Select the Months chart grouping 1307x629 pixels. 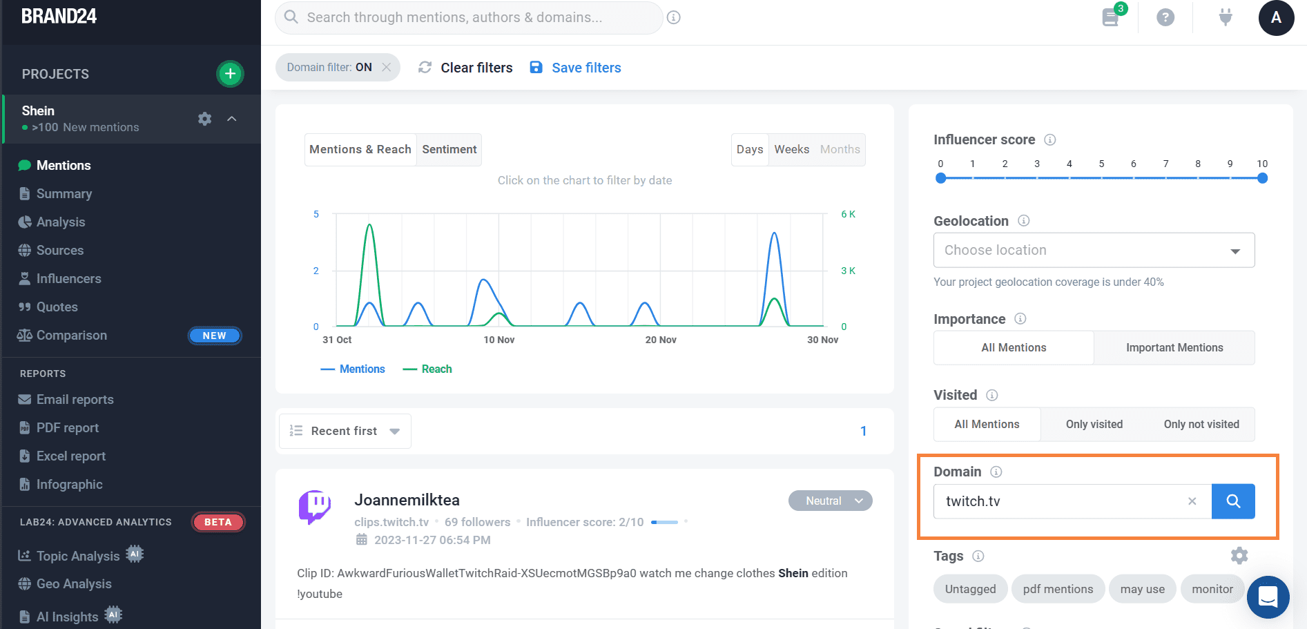pyautogui.click(x=840, y=149)
